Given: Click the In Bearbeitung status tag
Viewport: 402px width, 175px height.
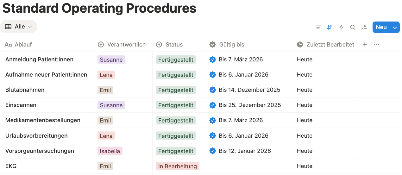Looking at the screenshot, I should point(177,166).
